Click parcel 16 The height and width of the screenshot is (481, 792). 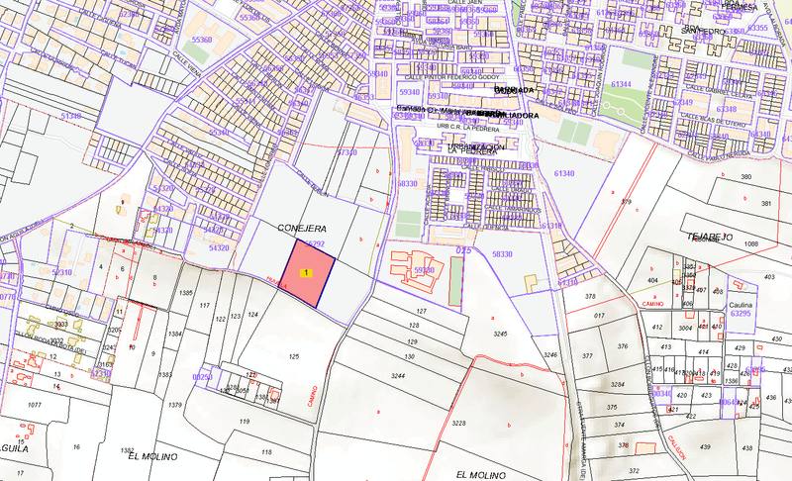(76, 446)
